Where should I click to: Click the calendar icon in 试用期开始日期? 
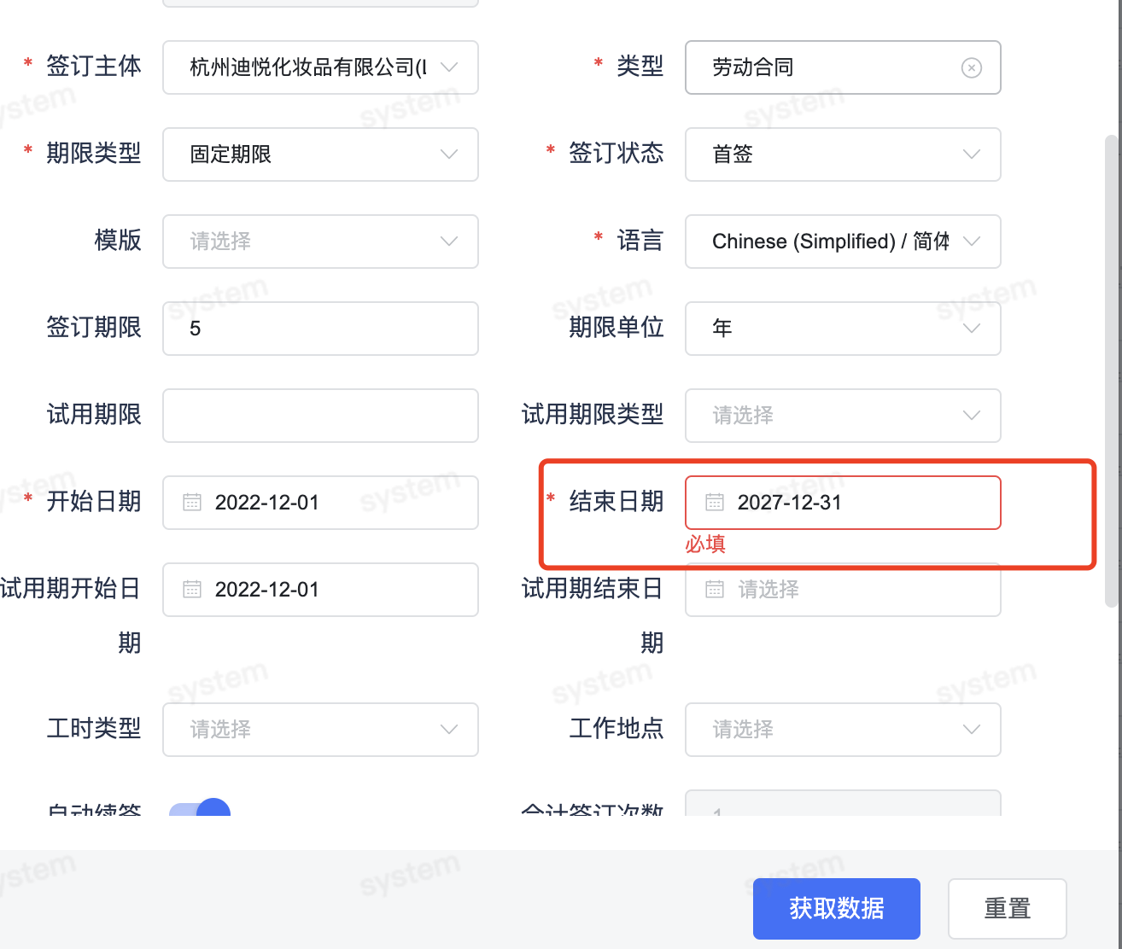coord(192,590)
